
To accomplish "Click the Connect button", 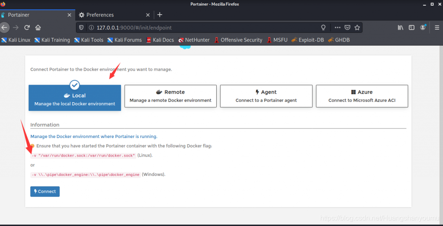I will tap(45, 191).
